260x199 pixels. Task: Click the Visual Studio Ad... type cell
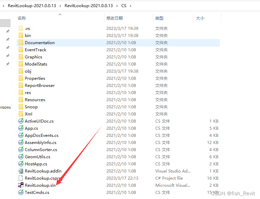tap(173, 171)
